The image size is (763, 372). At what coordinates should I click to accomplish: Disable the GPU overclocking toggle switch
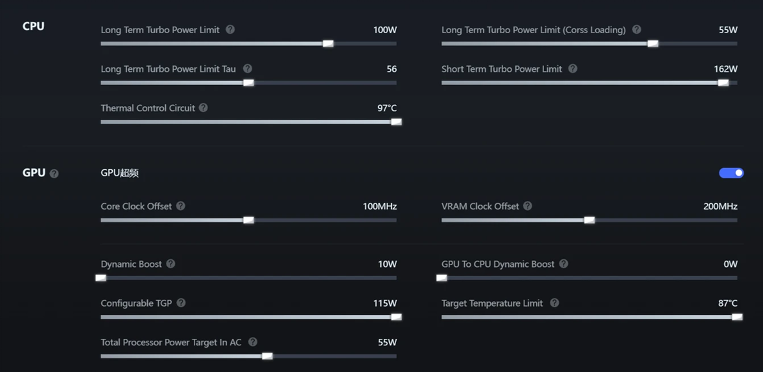731,173
